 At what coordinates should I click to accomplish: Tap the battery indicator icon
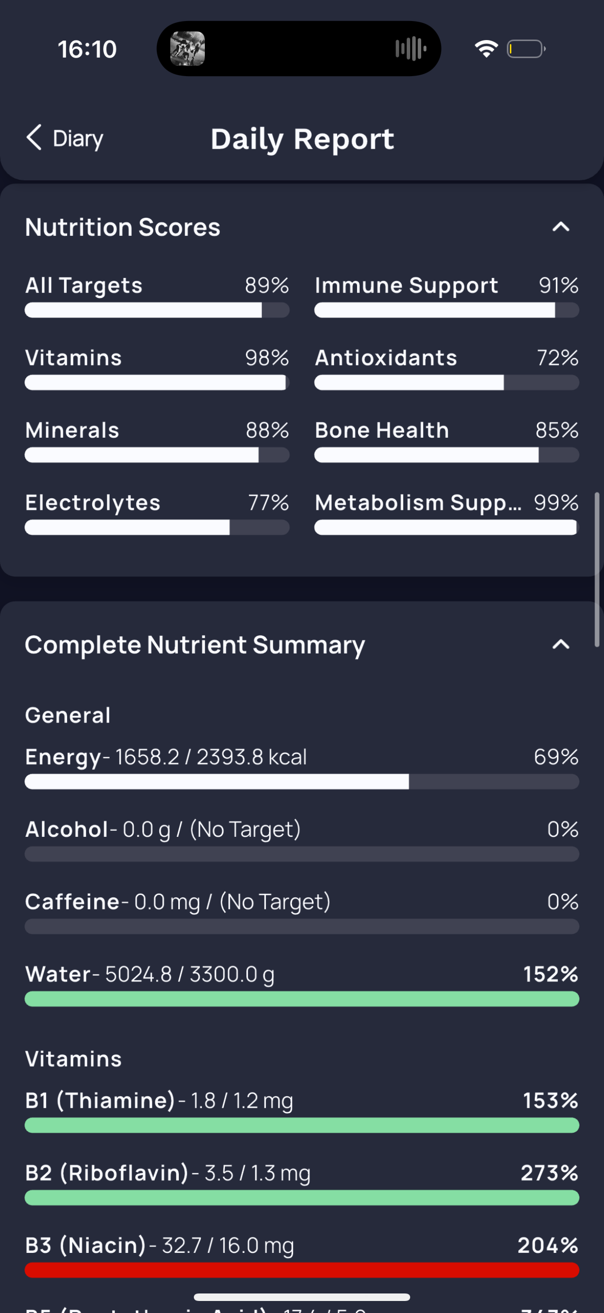coord(526,49)
